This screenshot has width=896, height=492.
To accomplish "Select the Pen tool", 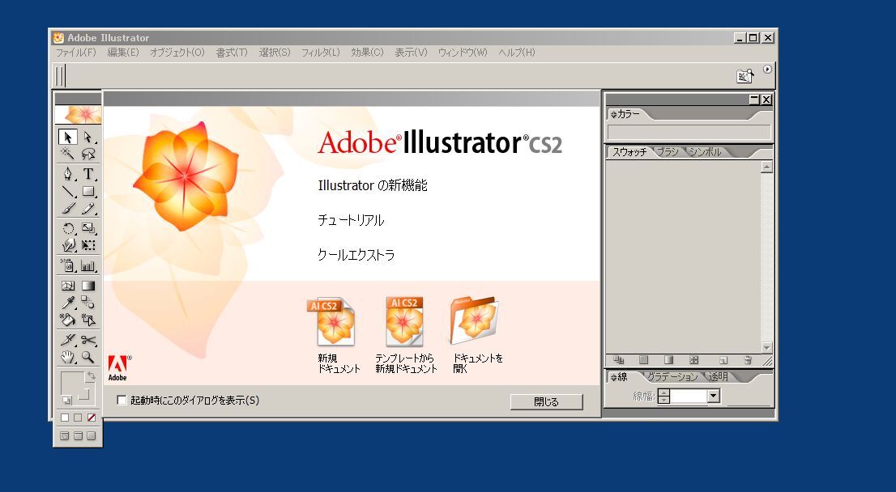I will click(67, 174).
